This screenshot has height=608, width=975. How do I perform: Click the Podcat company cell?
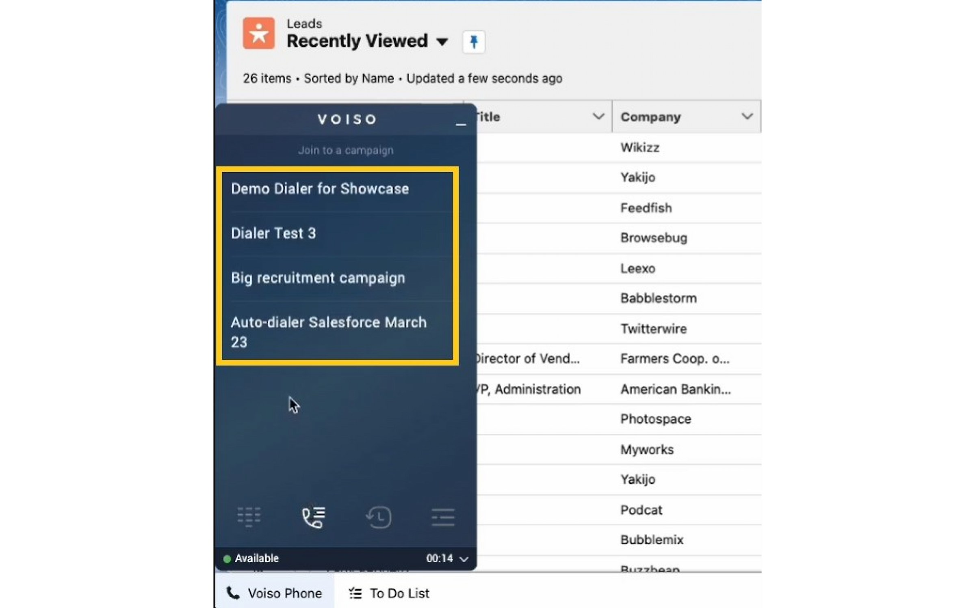point(641,510)
